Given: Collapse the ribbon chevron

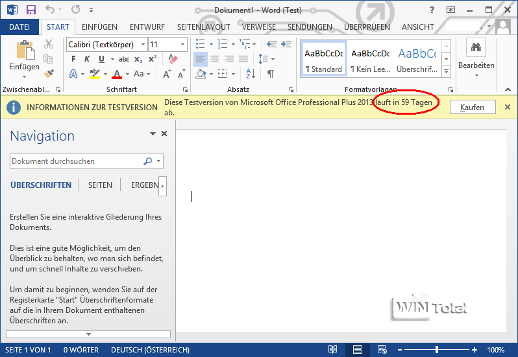Looking at the screenshot, I should pyautogui.click(x=508, y=89).
